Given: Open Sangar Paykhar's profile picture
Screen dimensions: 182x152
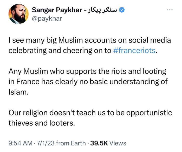Looking at the screenshot, I should coord(18,14).
